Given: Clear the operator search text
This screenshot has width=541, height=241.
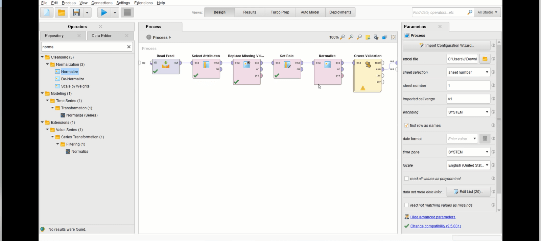Looking at the screenshot, I should click(x=129, y=47).
